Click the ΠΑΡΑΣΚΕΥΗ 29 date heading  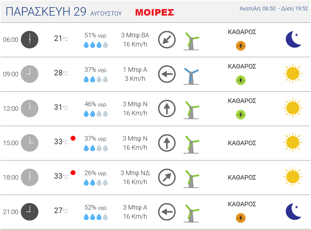46,11
